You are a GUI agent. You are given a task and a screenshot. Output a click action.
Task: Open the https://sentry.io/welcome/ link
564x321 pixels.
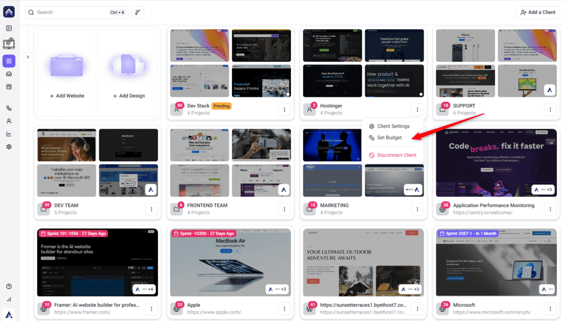click(x=482, y=213)
